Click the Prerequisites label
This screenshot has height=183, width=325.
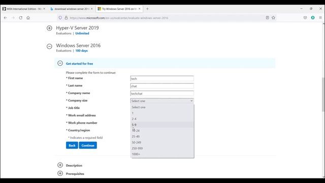tap(75, 174)
